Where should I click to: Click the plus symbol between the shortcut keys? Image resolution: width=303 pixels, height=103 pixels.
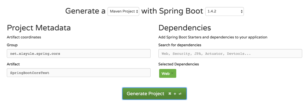(x=175, y=94)
